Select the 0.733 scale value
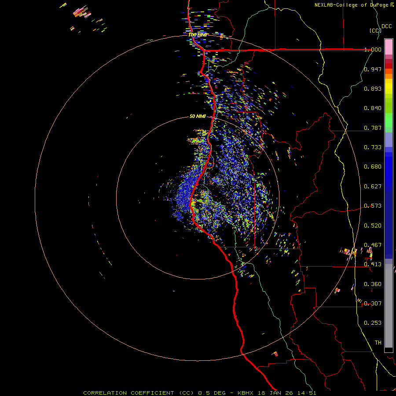The width and height of the screenshot is (396, 396). pyautogui.click(x=373, y=147)
